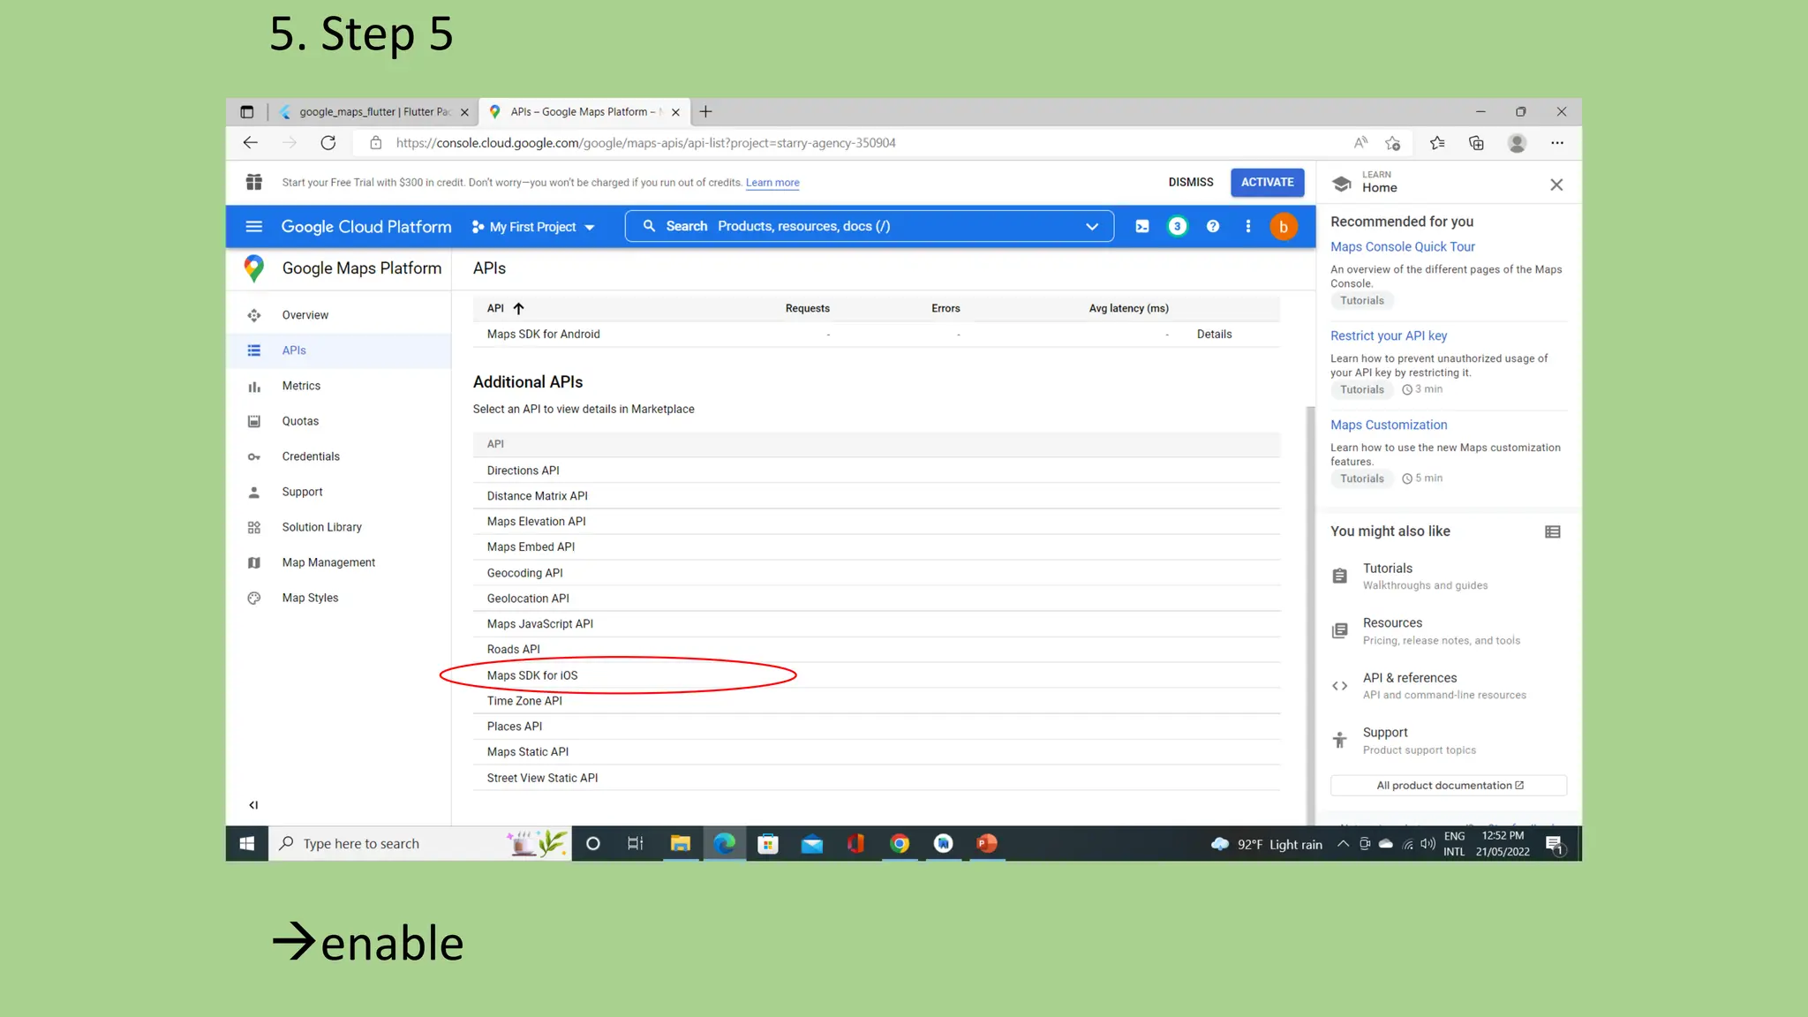
Task: Open notifications badge showing 3
Action: (1177, 227)
